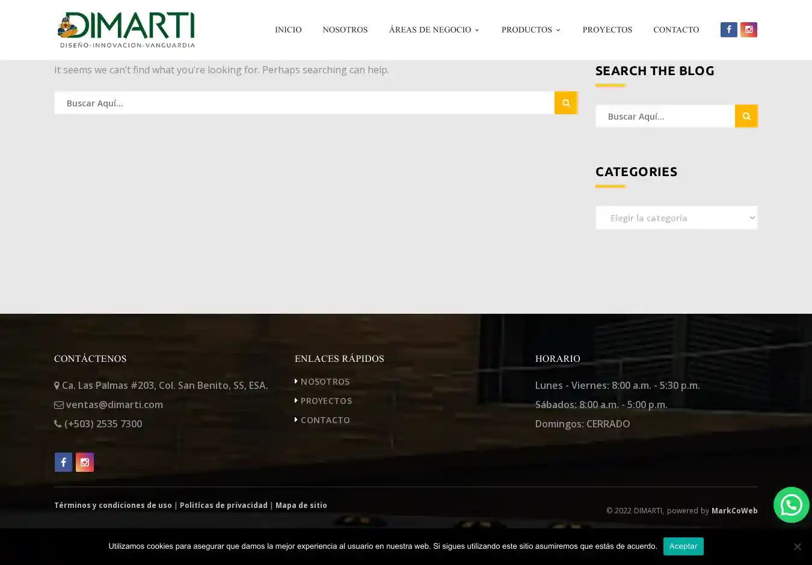Image resolution: width=812 pixels, height=565 pixels.
Task: Click the DIMARTI logo
Action: click(126, 30)
